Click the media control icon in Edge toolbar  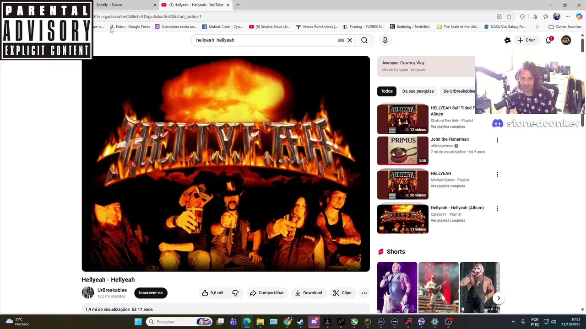[535, 16]
